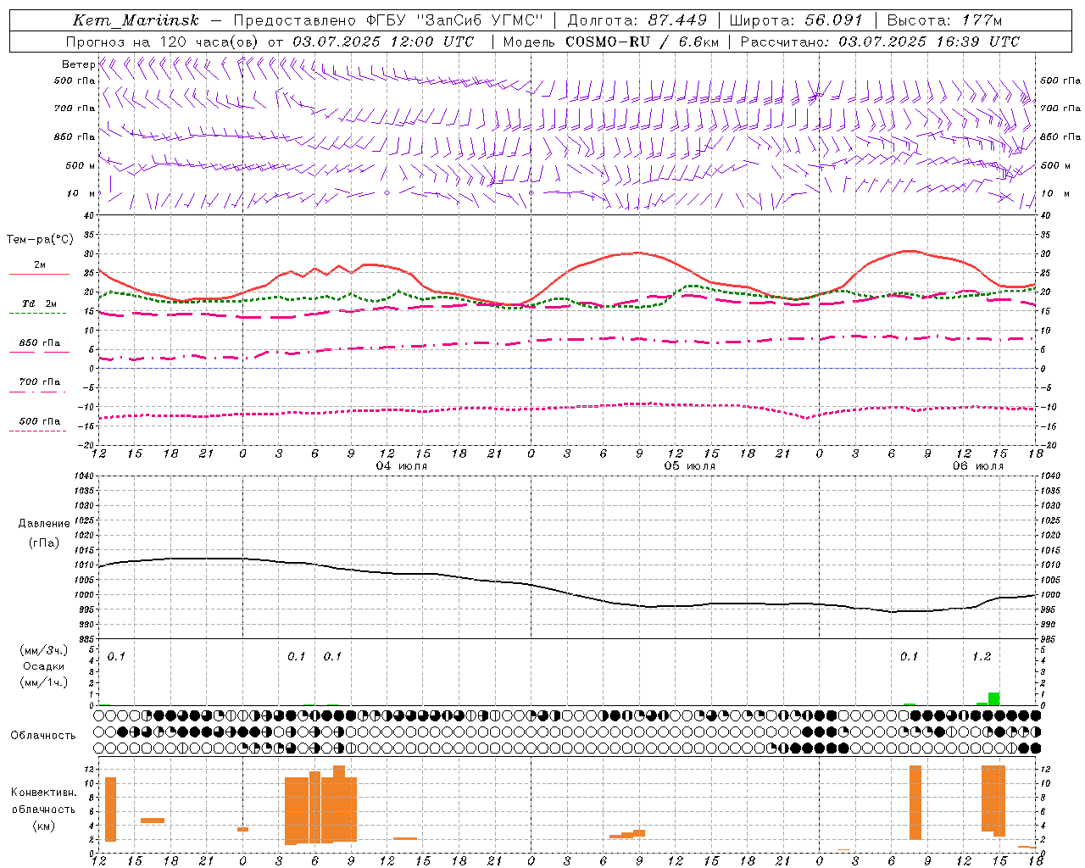Screen dimensions: 1085x868
Task: Click the 'Предоставлено ФГБУ ЗапСиб УГМС' credit text
Action: [387, 20]
